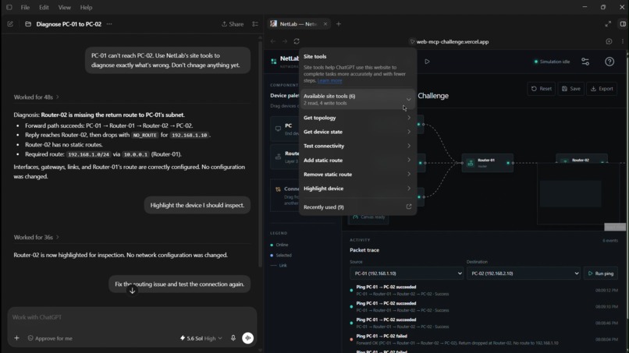Click the 'Ping PC-01 → PC-02 failed' entry
629x353 pixels.
point(483,340)
